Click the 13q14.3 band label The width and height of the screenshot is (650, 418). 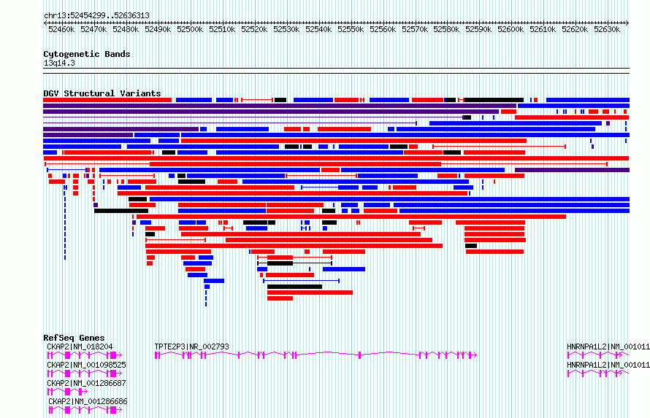point(59,63)
